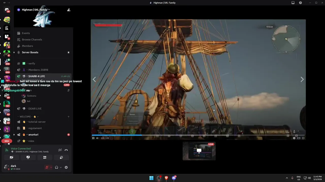The width and height of the screenshot is (325, 182).
Task: Open the ENG US language switcher
Action: pos(299,178)
